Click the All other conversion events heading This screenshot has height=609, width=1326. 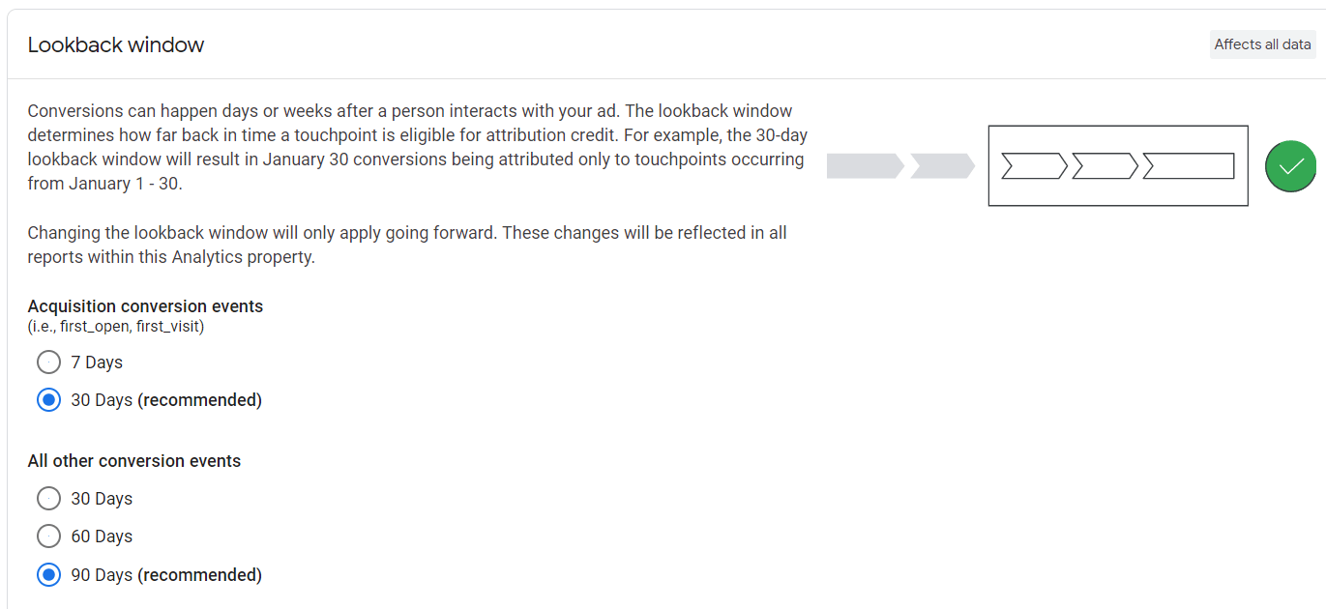pos(133,461)
